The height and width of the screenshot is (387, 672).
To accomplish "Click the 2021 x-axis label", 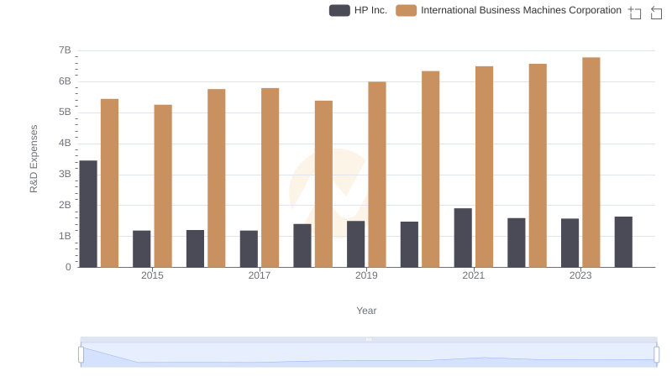I will 474,275.
